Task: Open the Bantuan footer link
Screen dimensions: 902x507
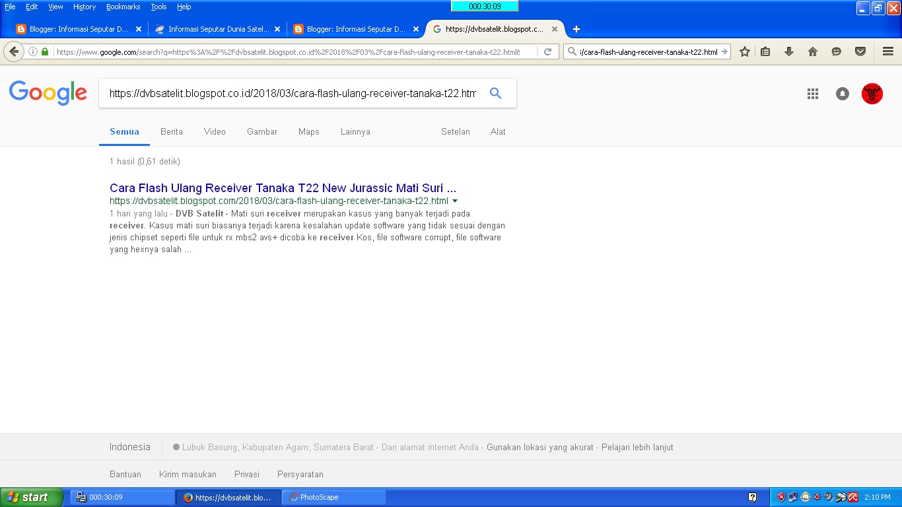Action: click(125, 474)
